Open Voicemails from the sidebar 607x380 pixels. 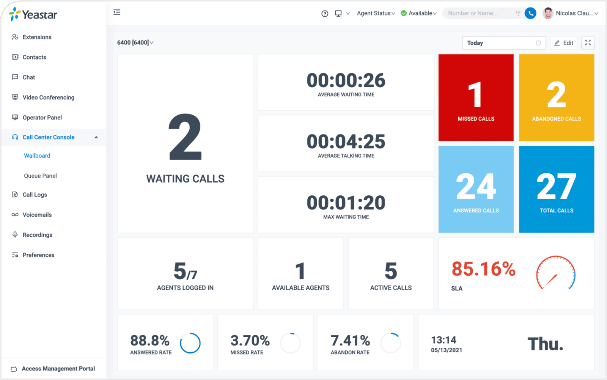click(37, 215)
